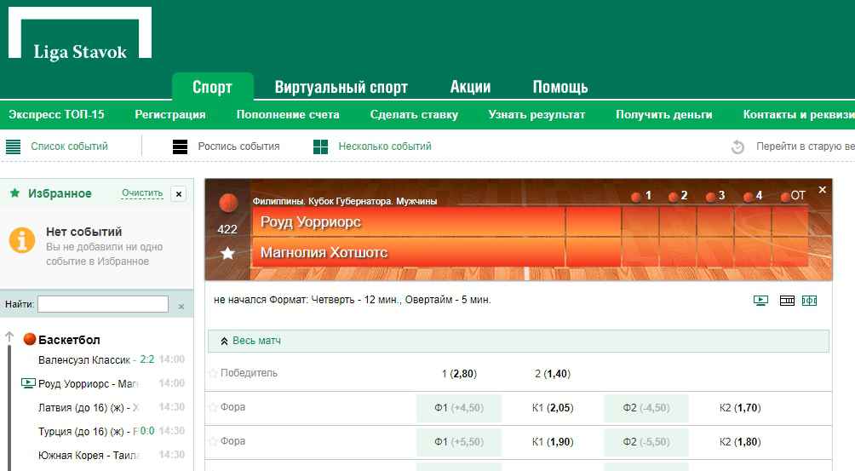Viewport: 855px width, 471px height.
Task: Click the Баскетбол ball icon
Action: coord(30,339)
